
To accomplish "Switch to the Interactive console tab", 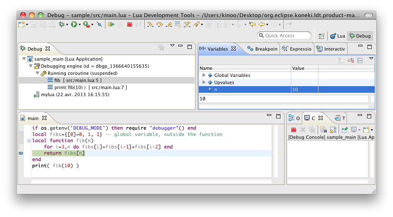I will point(331,49).
